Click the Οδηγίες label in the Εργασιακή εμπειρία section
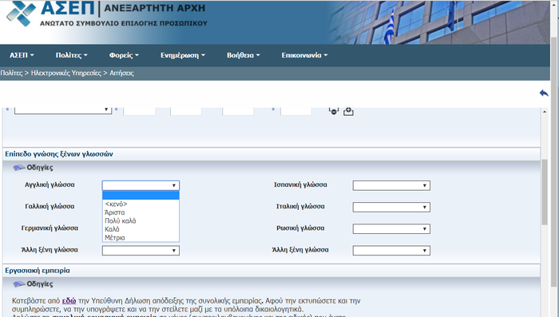The width and height of the screenshot is (559, 317). pyautogui.click(x=40, y=284)
